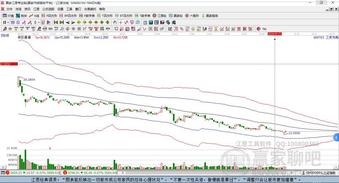Image resolution: width=339 pixels, height=183 pixels.
Task: Click the red circled crosshair target icon
Action: [68, 29]
